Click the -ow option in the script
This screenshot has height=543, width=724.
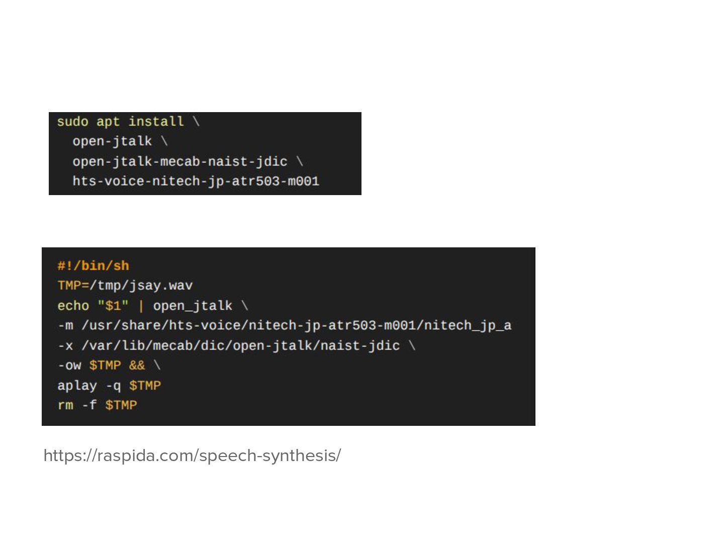click(x=69, y=366)
